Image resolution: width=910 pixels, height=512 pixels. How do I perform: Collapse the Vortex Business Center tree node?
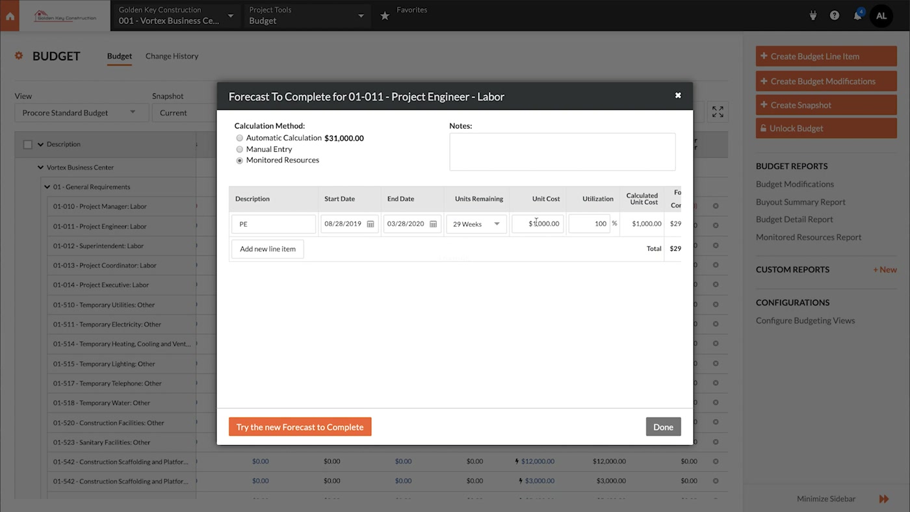(41, 168)
